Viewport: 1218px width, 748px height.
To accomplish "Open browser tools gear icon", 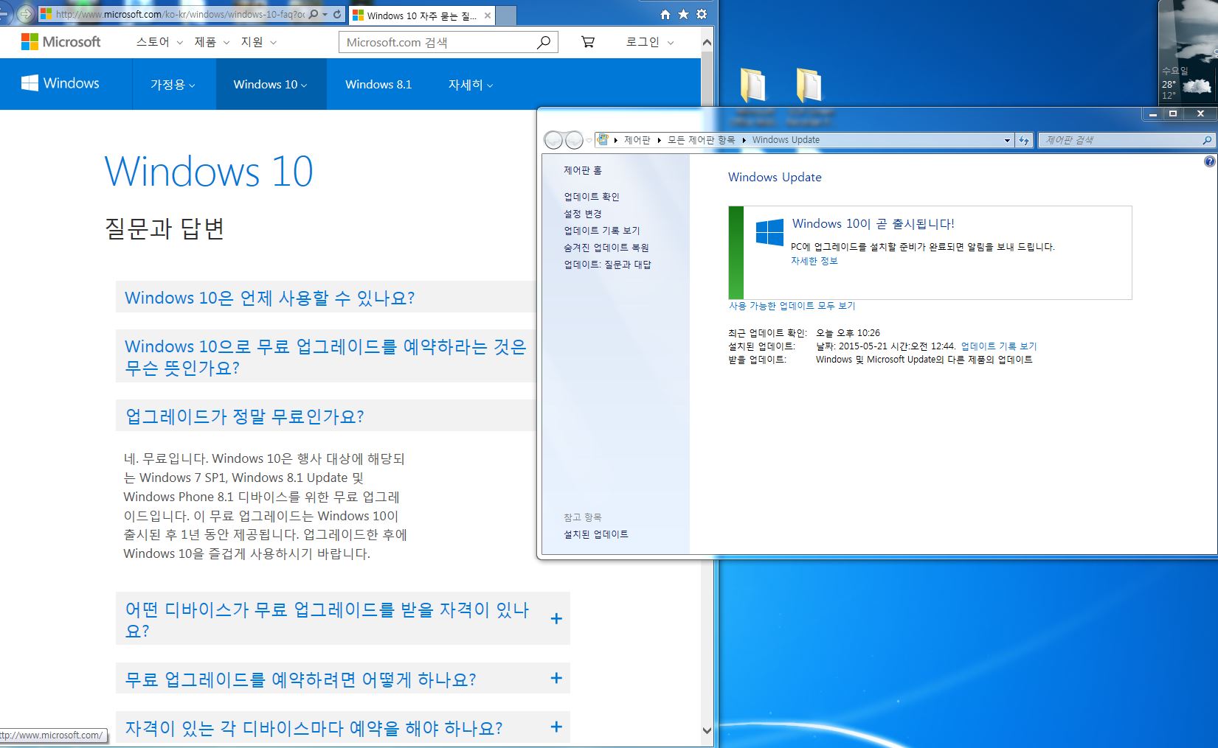I will click(x=702, y=14).
